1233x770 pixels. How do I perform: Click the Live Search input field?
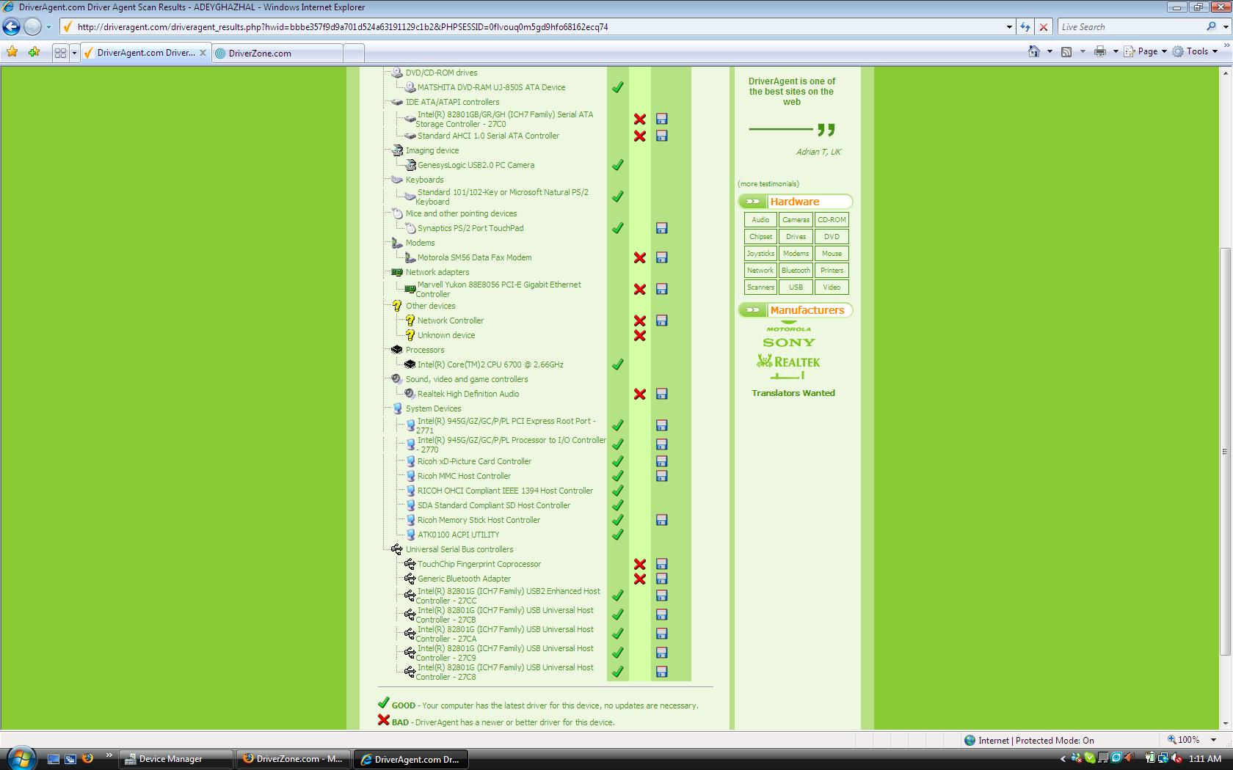point(1130,27)
